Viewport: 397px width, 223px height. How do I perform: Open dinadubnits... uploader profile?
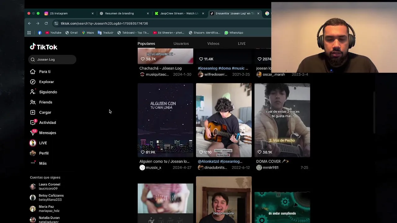tap(212, 168)
